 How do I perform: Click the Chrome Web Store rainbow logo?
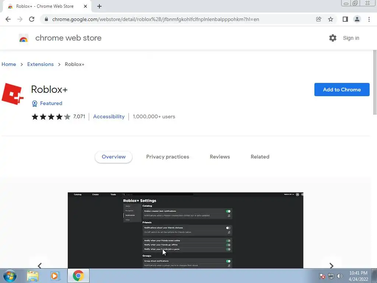click(24, 38)
